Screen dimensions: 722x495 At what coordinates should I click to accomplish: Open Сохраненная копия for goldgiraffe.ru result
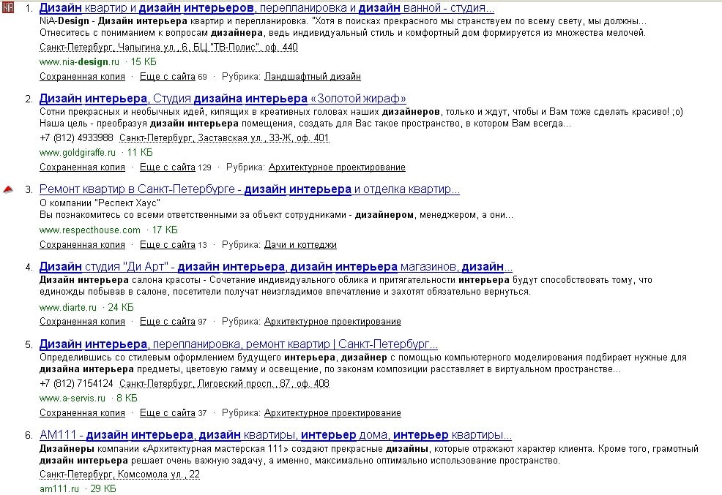83,167
